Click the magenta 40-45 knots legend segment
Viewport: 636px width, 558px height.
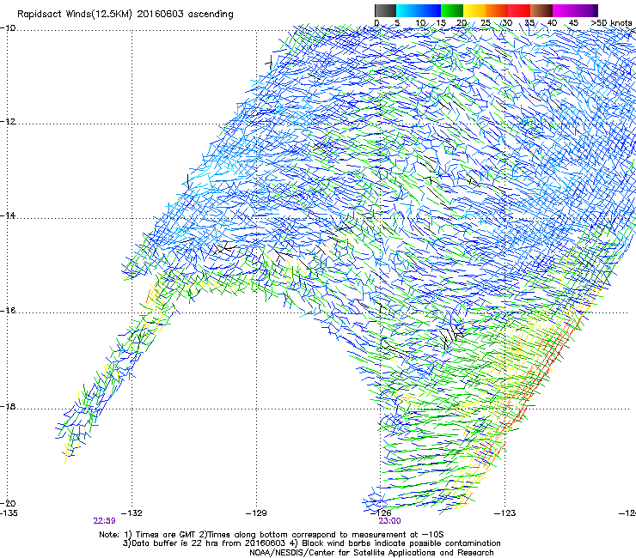pos(564,11)
